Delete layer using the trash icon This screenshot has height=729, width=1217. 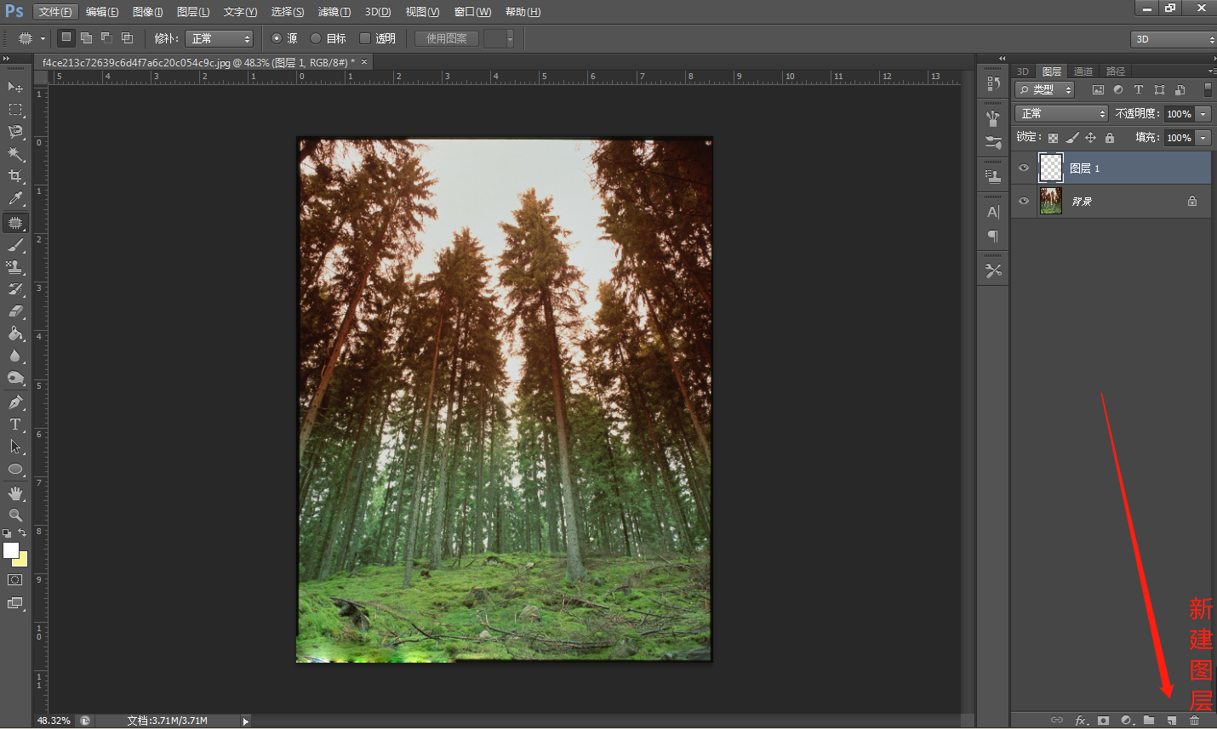coord(1195,720)
